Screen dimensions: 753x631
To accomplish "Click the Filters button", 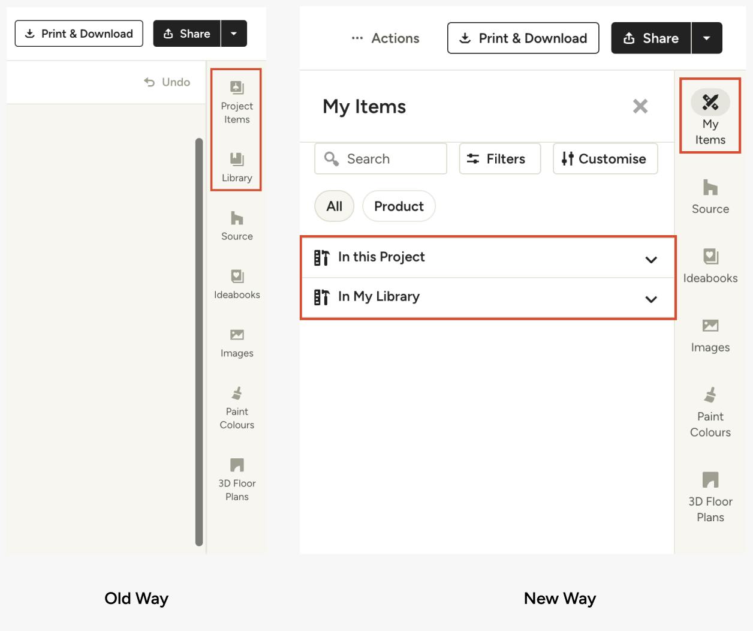I will coord(499,159).
